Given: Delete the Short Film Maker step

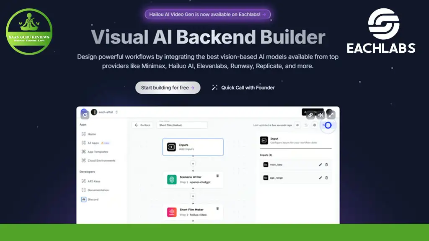Looking at the screenshot, I should pos(217,208).
